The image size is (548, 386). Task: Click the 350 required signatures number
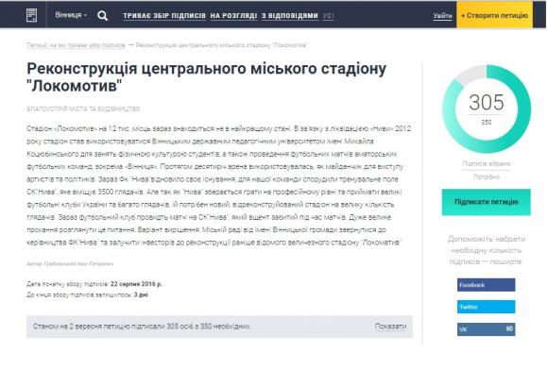pos(487,122)
